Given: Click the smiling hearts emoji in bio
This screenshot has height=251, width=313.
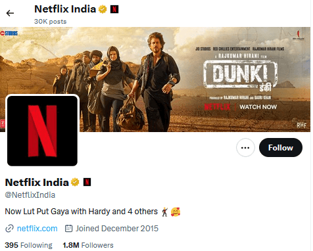Looking at the screenshot, I should click(176, 212).
